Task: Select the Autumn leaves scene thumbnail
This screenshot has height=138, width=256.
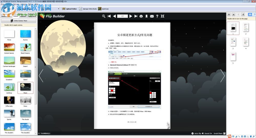Action: tap(9, 47)
